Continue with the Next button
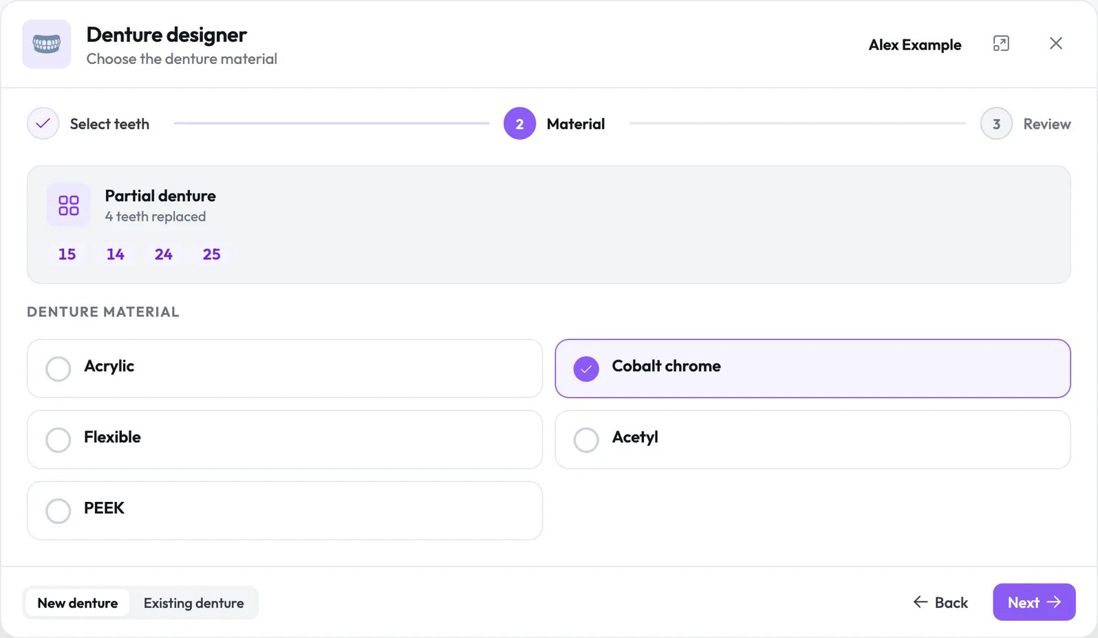This screenshot has height=638, width=1098. (1034, 602)
